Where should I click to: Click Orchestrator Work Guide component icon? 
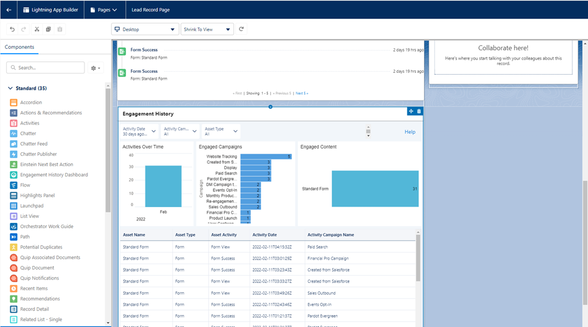pyautogui.click(x=13, y=226)
